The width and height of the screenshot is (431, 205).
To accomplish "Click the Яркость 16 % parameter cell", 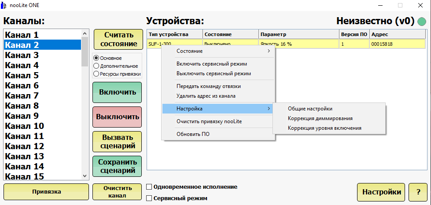I will point(299,44).
